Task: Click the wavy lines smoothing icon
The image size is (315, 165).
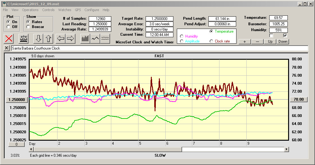Action: click(x=105, y=38)
